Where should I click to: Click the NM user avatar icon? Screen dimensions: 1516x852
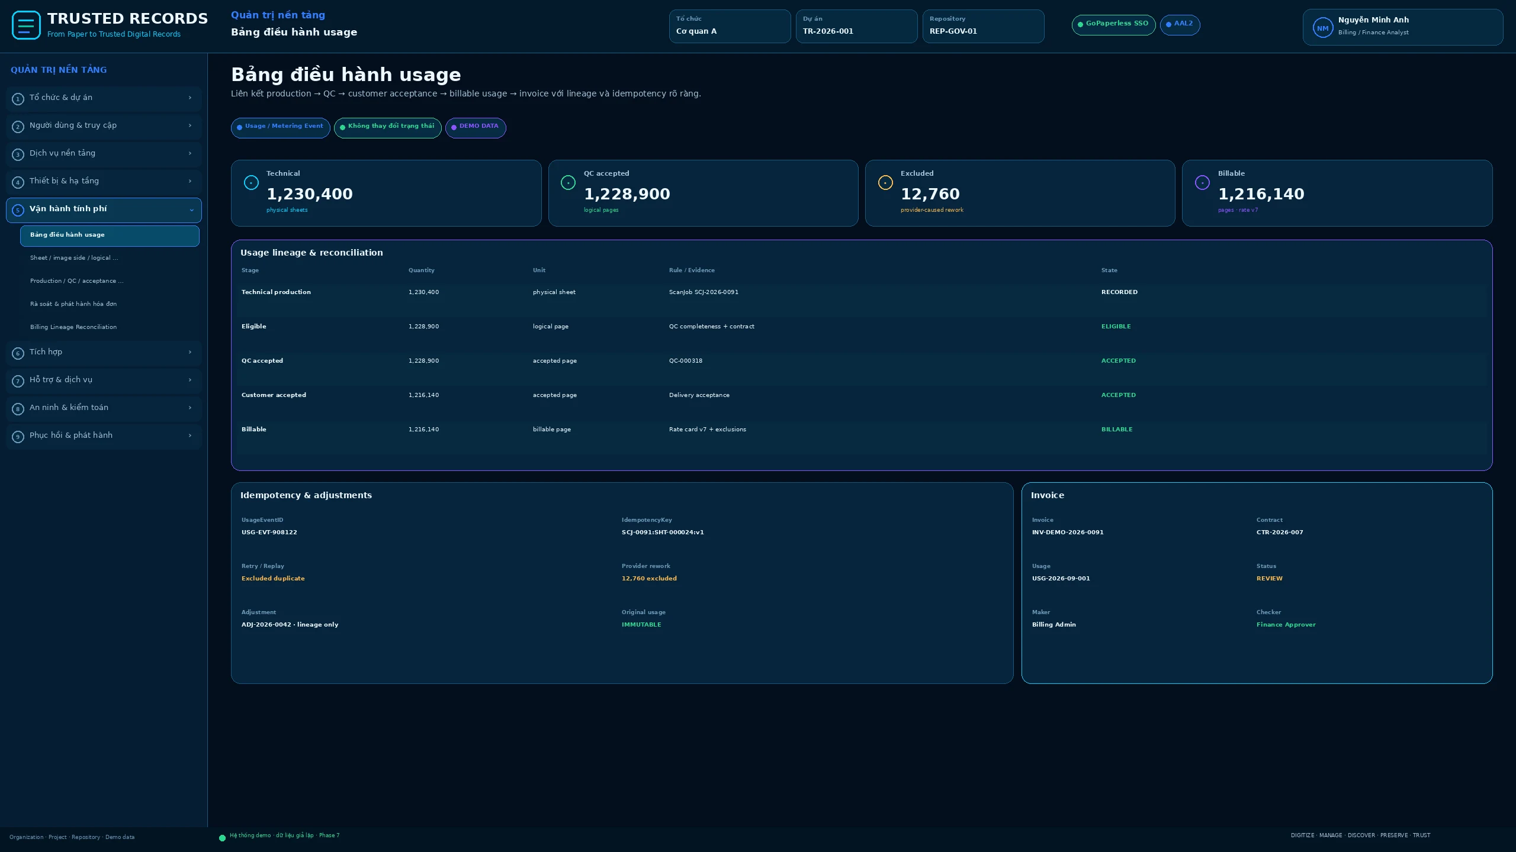(1322, 28)
